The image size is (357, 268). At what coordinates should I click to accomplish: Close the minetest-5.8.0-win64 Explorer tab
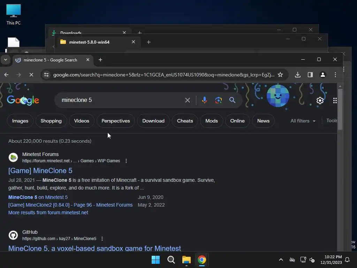134,42
